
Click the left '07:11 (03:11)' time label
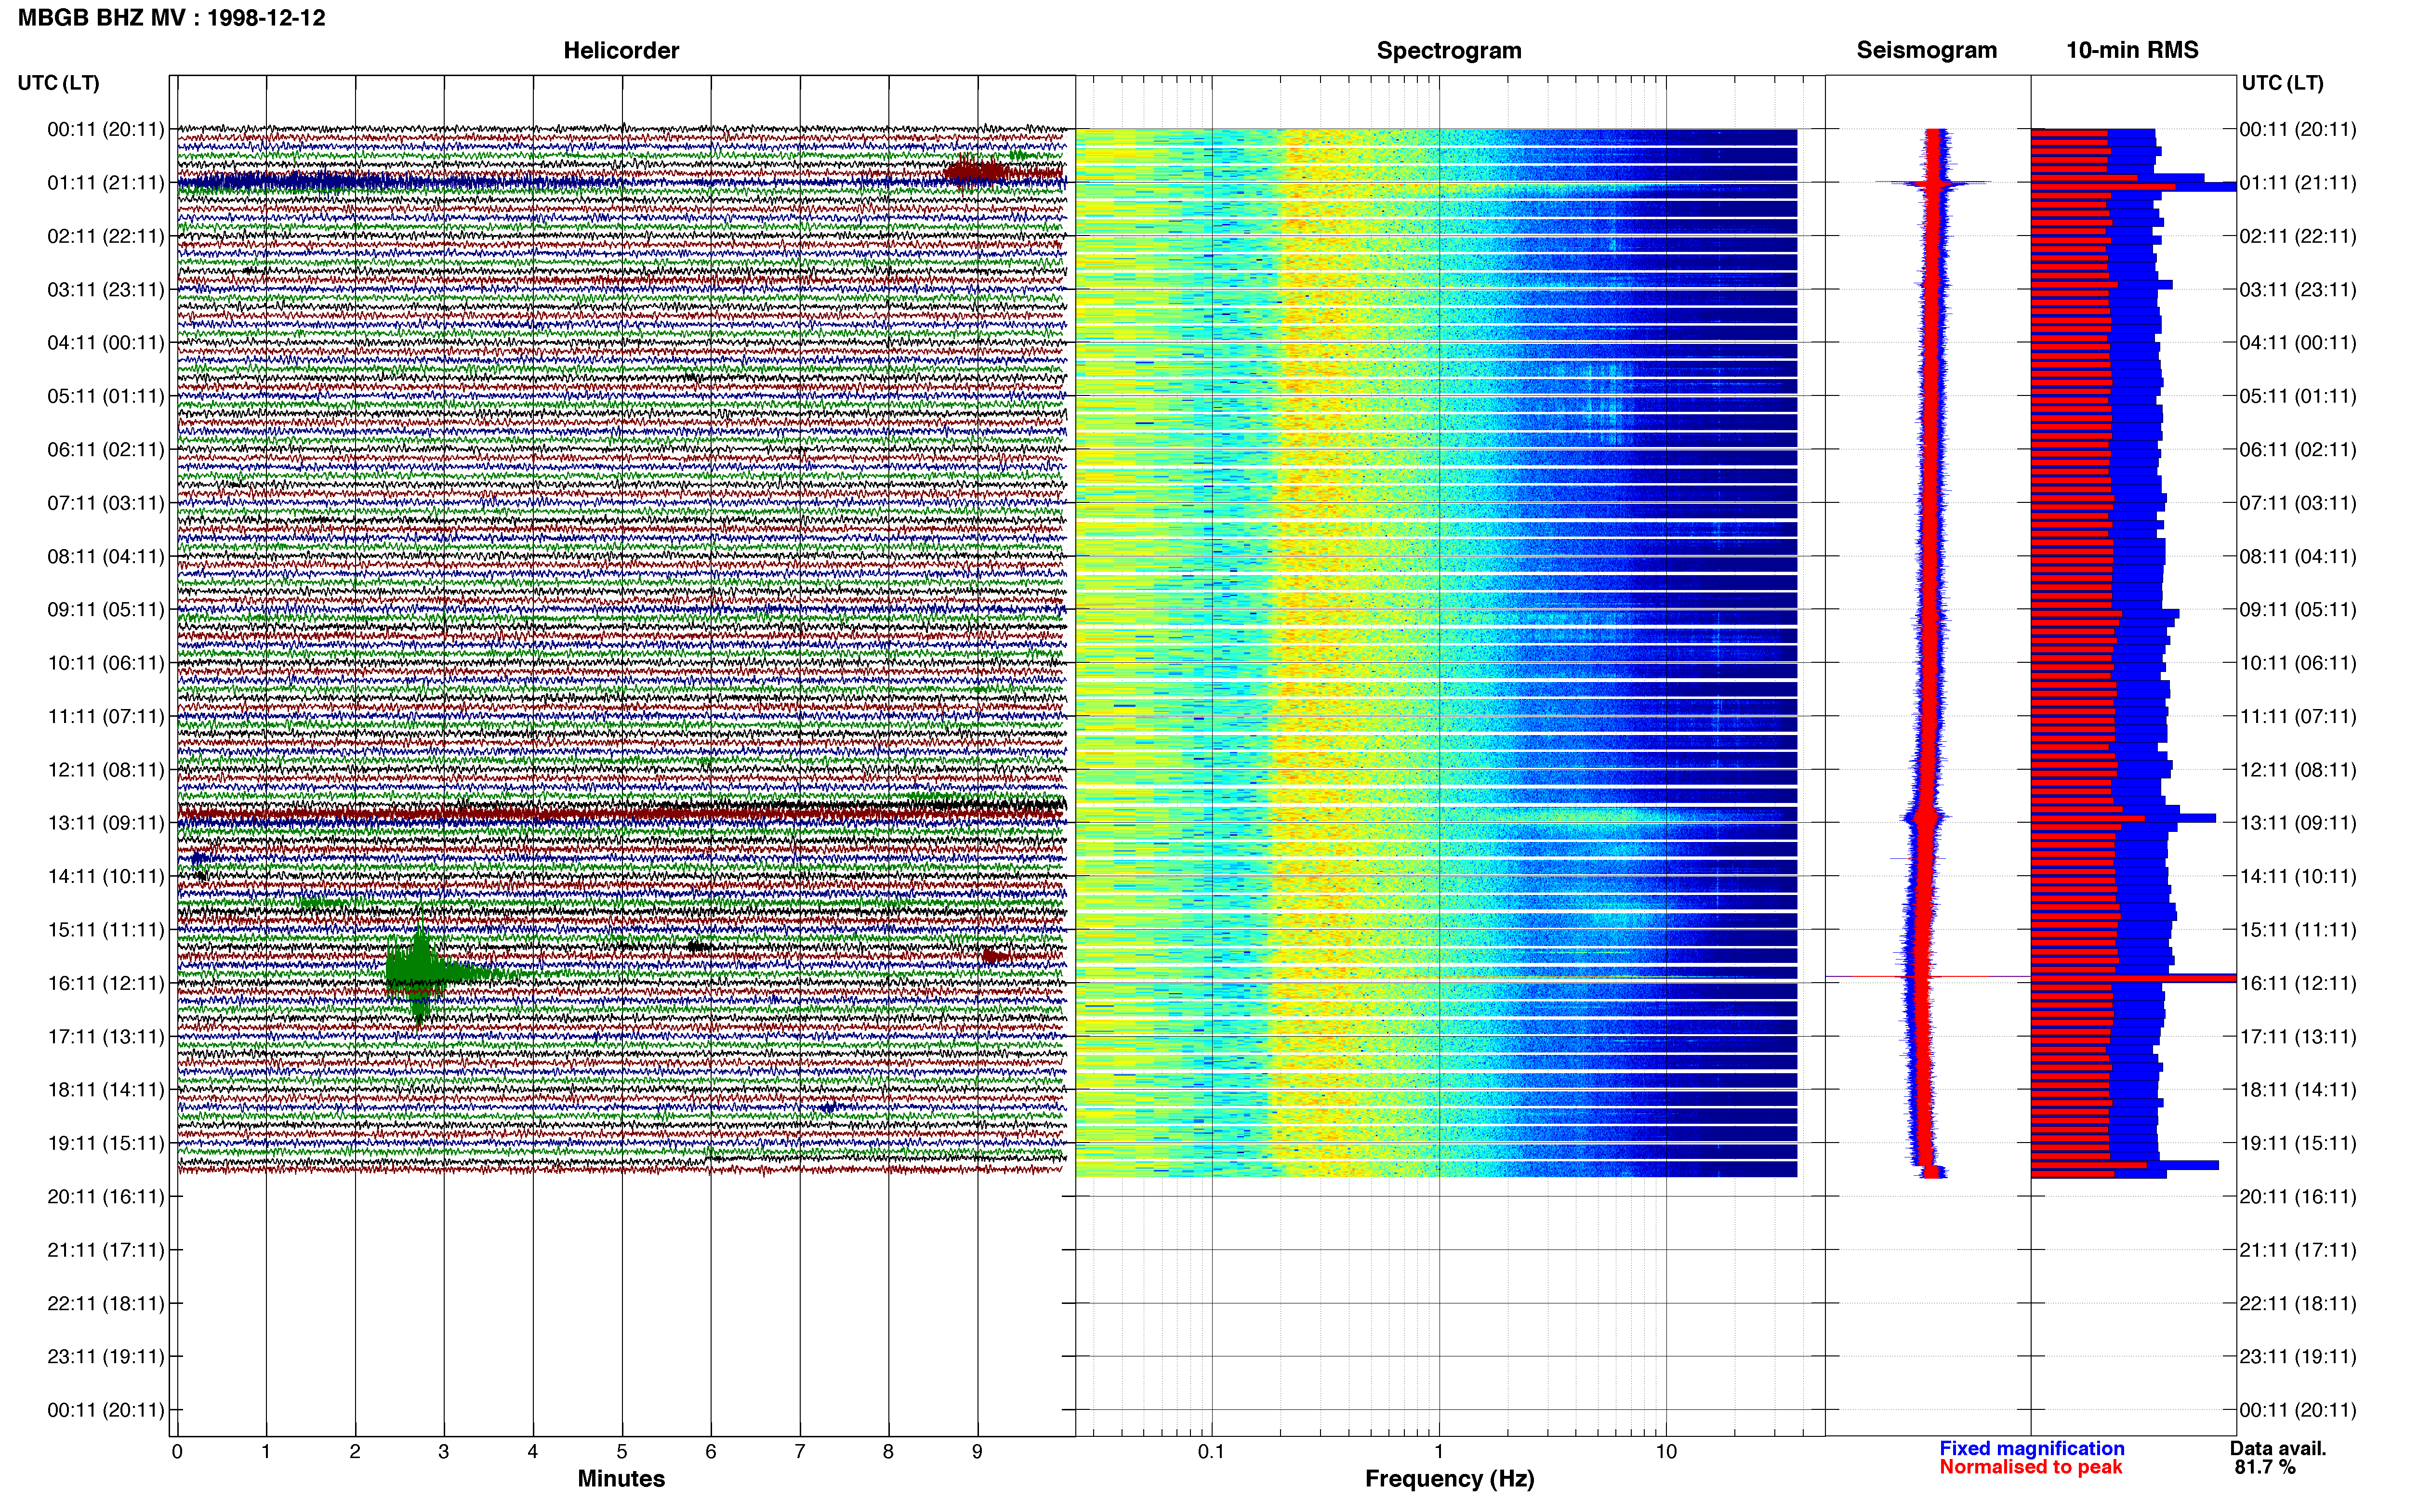[106, 503]
